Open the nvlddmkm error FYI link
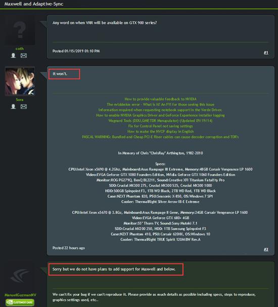 click(160, 104)
